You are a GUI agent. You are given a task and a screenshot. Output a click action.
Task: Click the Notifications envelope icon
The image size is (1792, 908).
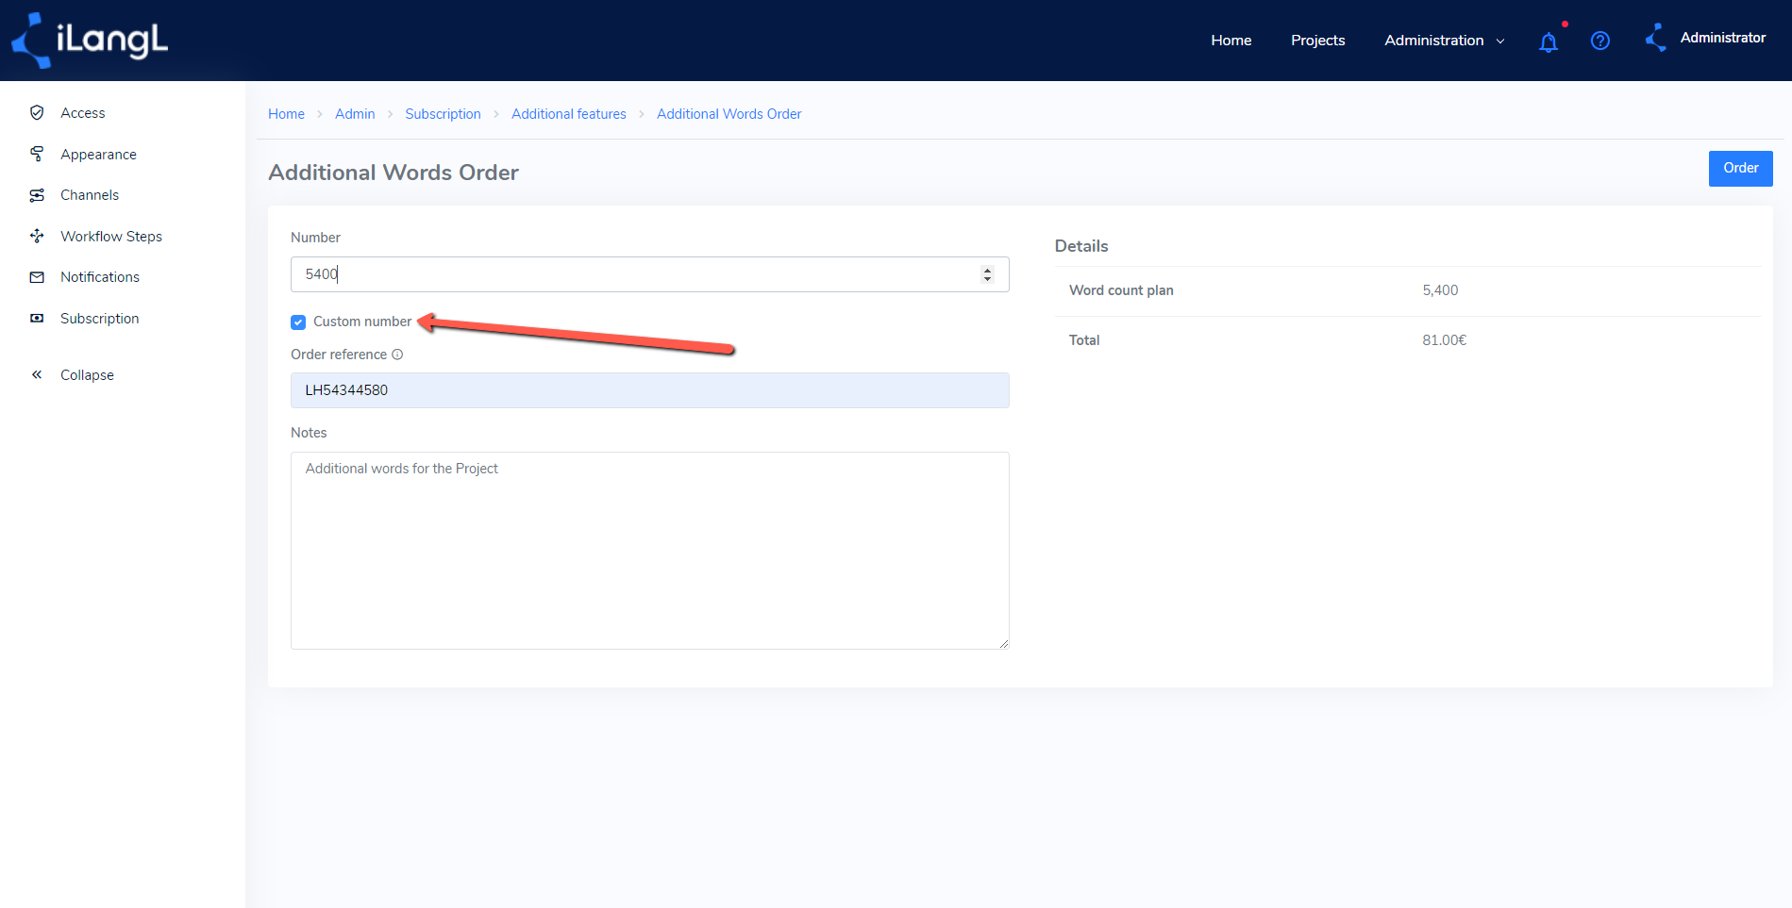[37, 277]
